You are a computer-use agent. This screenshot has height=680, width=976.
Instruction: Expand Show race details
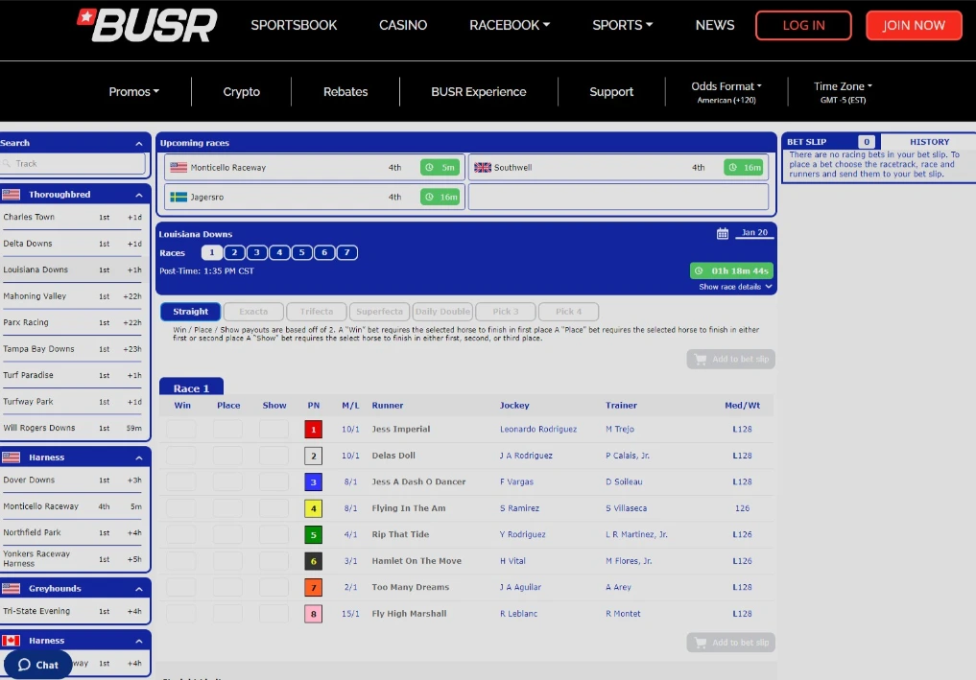pyautogui.click(x=732, y=286)
